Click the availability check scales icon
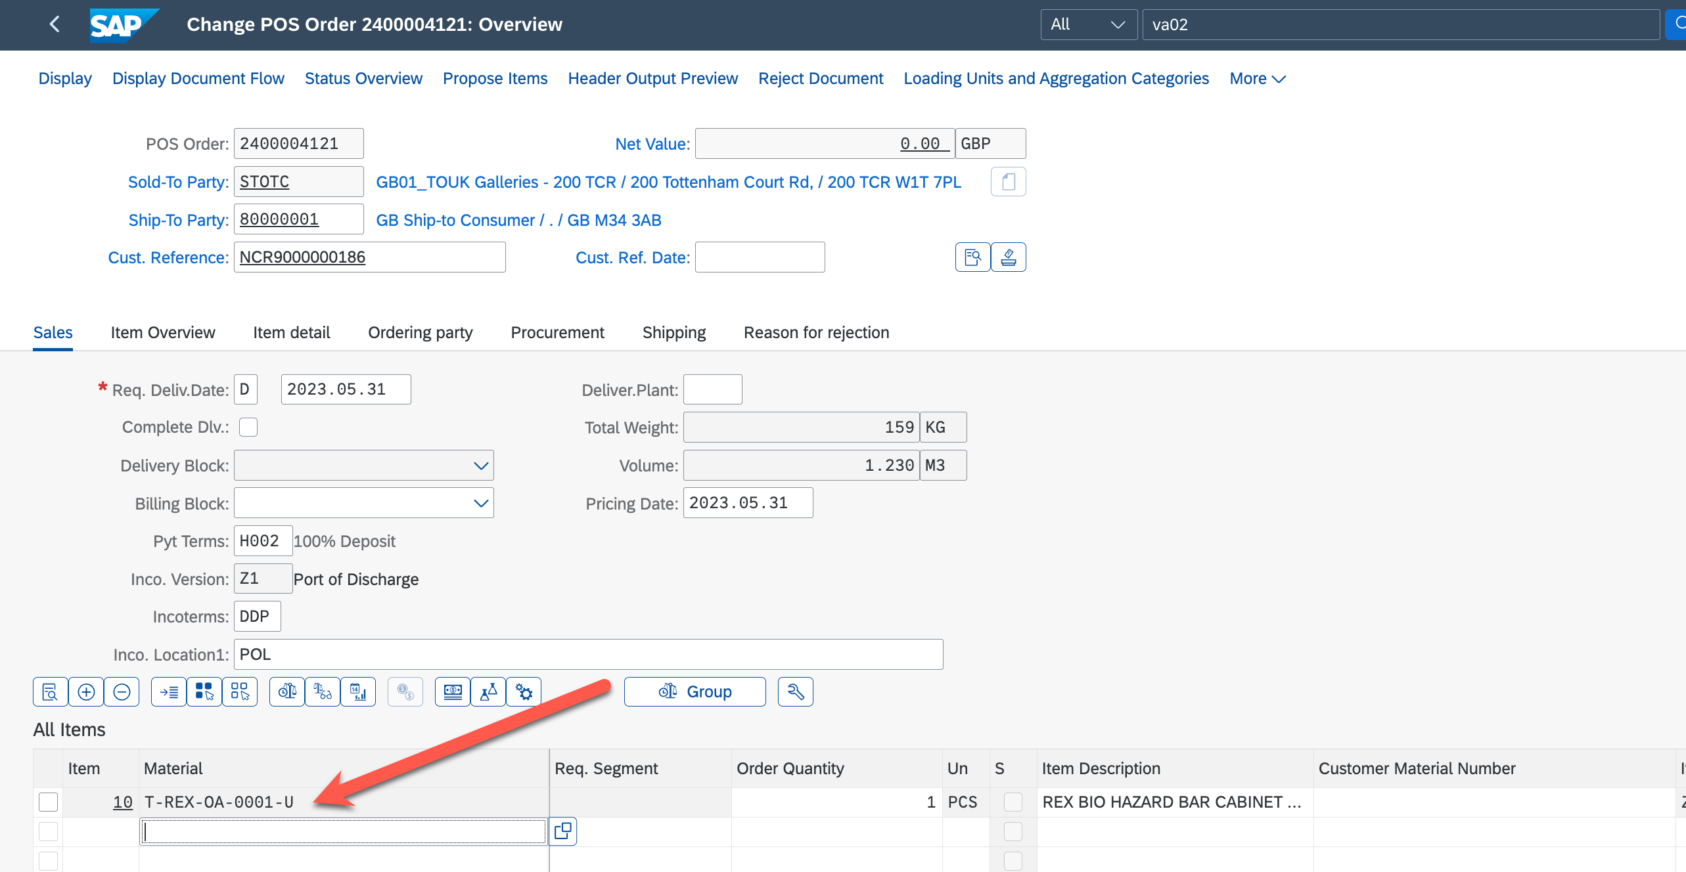Screen dimensions: 1686x872 click(x=287, y=692)
